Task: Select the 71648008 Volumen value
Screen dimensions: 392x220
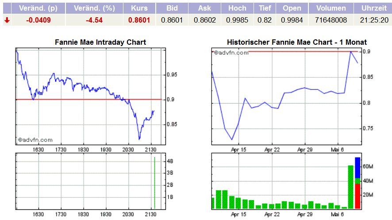Action: point(331,20)
